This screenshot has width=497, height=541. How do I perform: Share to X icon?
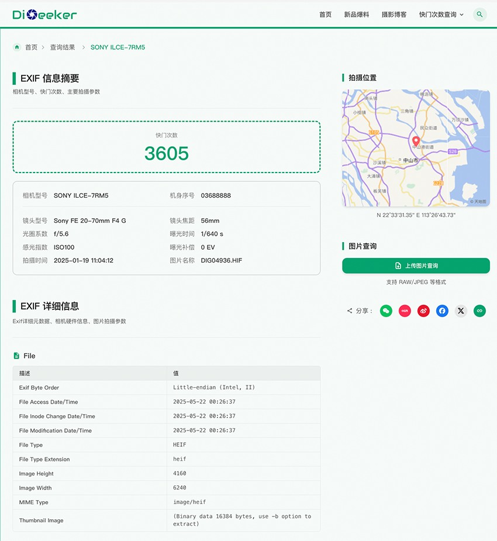tap(461, 311)
